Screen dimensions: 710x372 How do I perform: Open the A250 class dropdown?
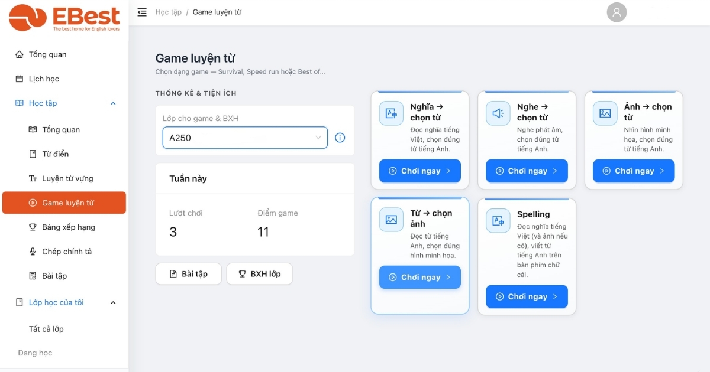[245, 138]
